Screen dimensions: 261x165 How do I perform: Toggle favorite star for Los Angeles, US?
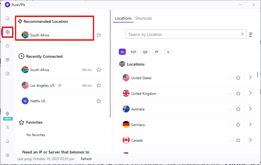point(99,85)
